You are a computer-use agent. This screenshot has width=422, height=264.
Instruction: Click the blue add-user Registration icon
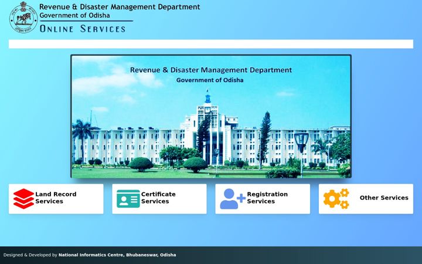(233, 198)
